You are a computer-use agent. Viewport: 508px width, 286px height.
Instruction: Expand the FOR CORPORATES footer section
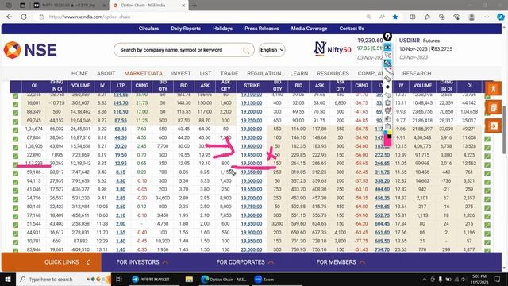[x=245, y=262]
